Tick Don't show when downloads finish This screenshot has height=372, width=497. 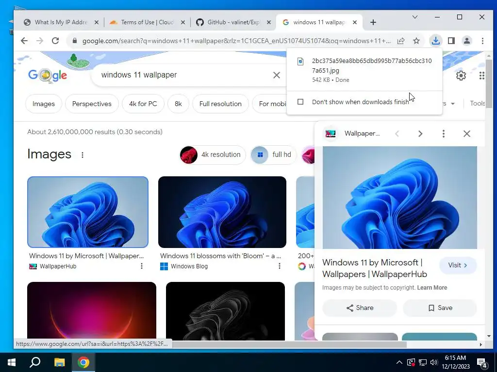300,102
